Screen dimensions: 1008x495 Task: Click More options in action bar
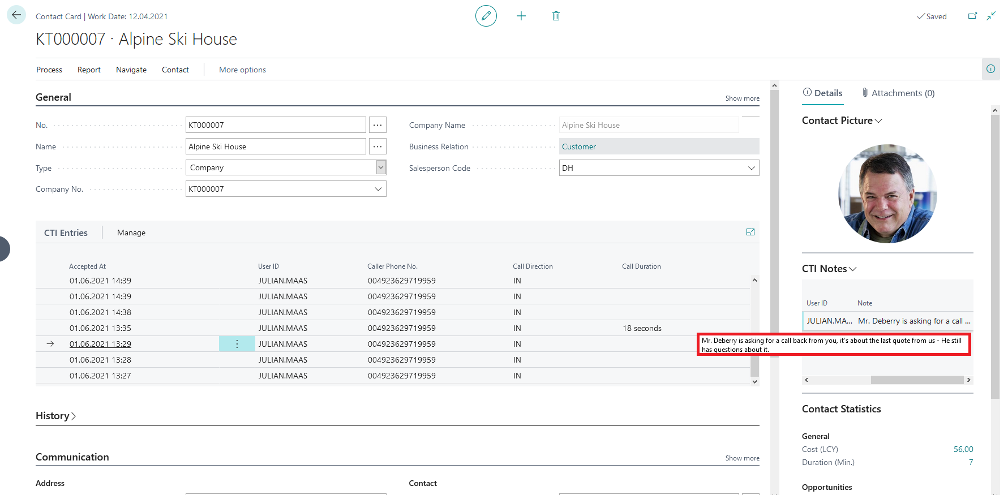coord(242,70)
